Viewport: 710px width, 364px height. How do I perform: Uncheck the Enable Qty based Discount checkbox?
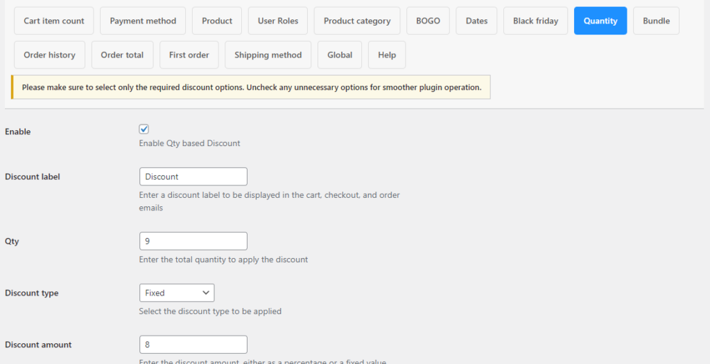point(144,129)
